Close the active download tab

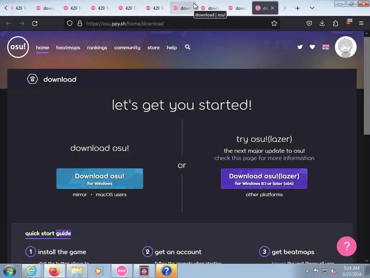coord(272,8)
